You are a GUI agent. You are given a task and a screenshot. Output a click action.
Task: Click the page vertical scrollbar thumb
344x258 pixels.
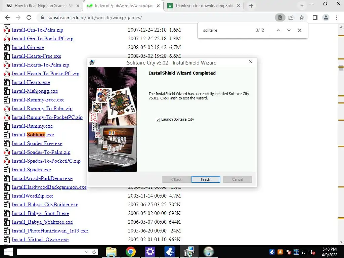(341, 68)
